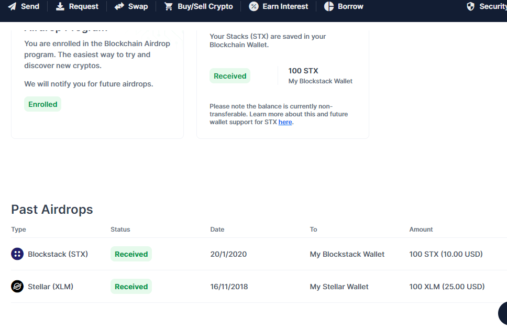Click the Received status in Stellar row

[131, 287]
